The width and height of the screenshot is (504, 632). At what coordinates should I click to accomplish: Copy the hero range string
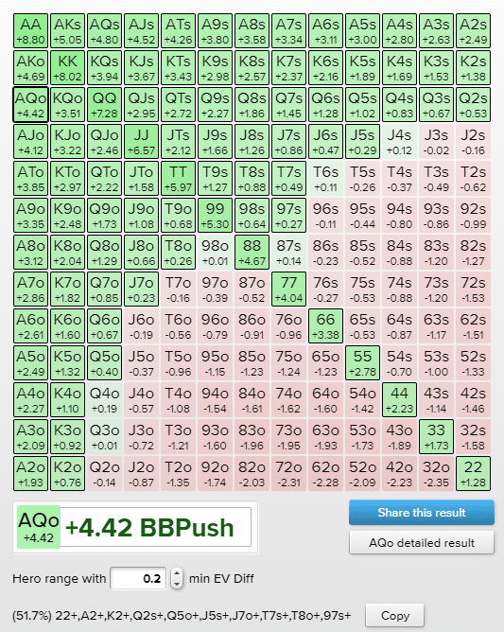click(395, 616)
